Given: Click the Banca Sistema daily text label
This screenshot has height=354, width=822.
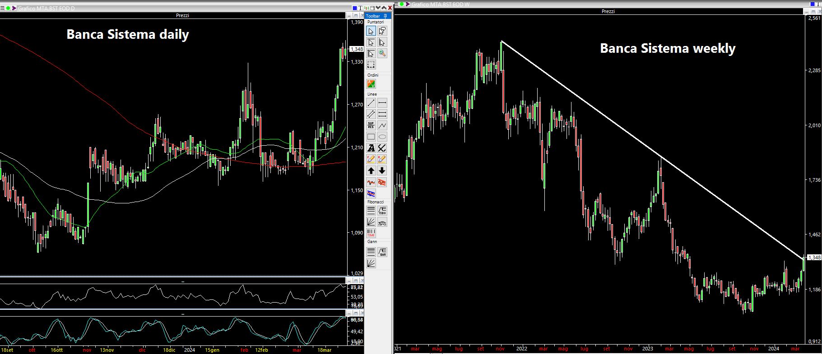Looking at the screenshot, I should pyautogui.click(x=128, y=34).
